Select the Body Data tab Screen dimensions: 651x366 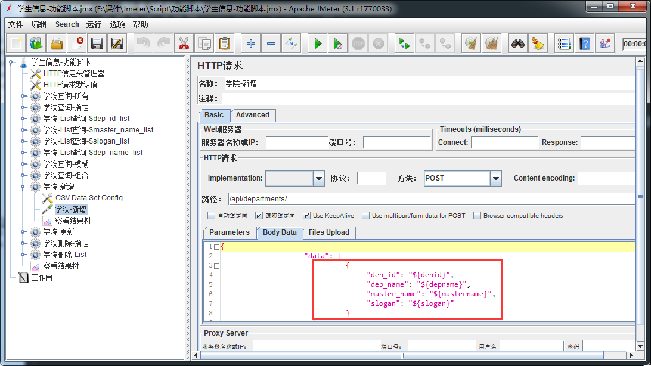coord(280,232)
